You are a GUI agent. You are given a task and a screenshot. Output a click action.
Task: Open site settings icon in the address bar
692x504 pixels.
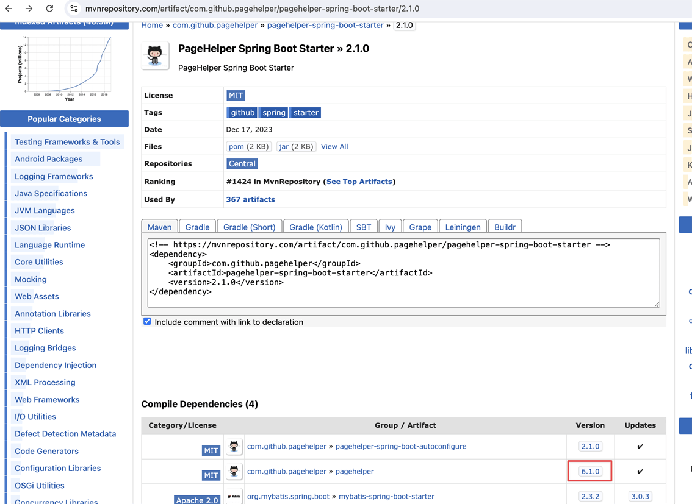pos(73,9)
